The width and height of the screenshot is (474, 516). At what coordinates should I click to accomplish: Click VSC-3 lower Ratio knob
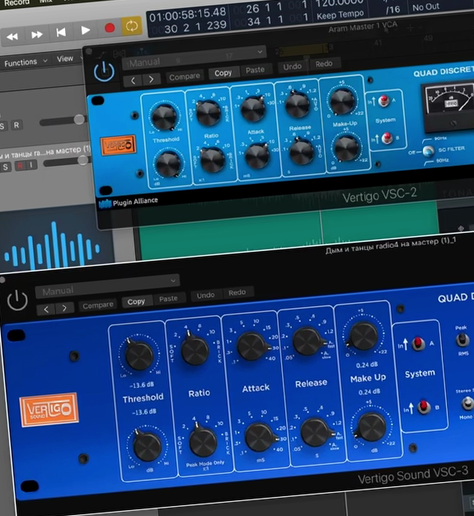pyautogui.click(x=203, y=442)
